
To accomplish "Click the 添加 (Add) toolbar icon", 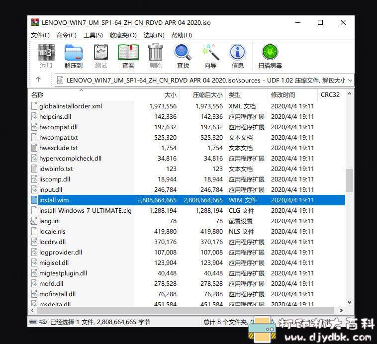I will point(46,52).
